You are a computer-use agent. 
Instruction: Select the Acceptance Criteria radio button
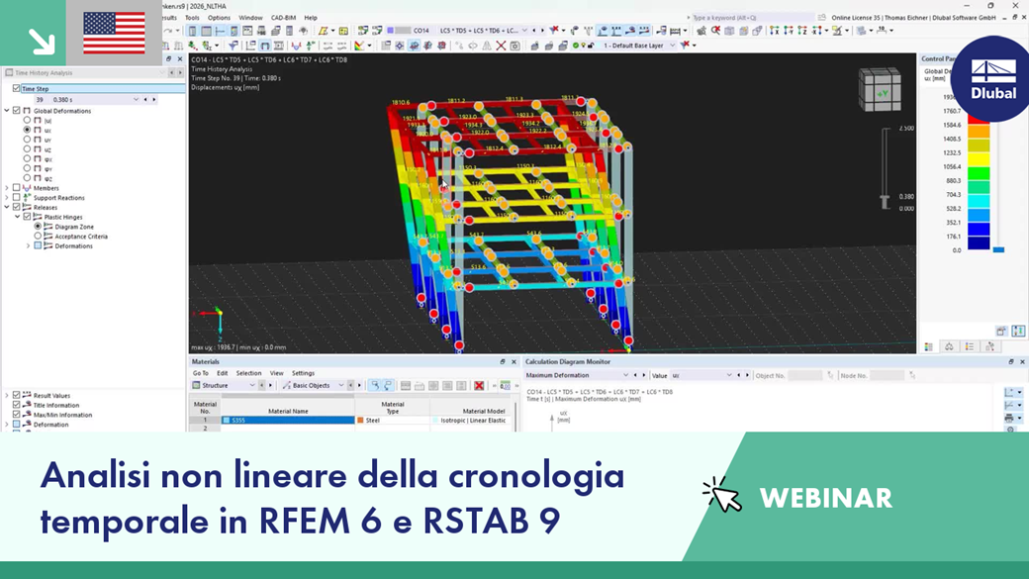38,236
